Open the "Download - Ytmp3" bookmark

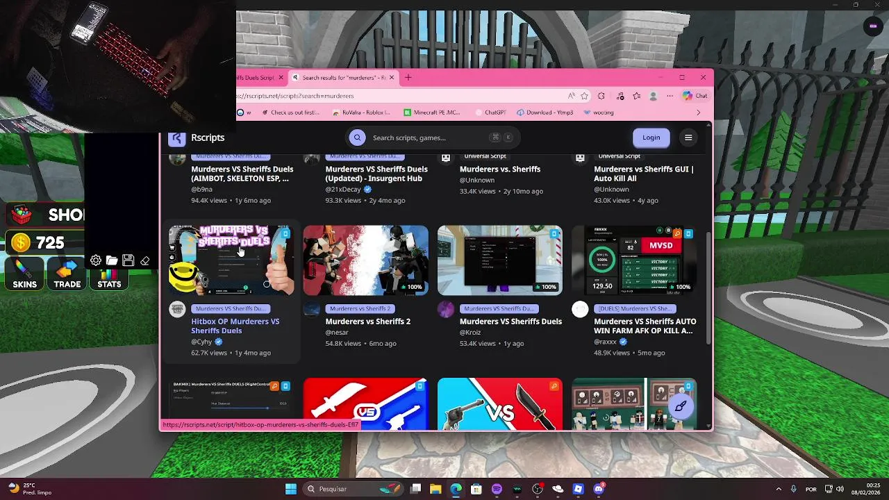(x=544, y=112)
